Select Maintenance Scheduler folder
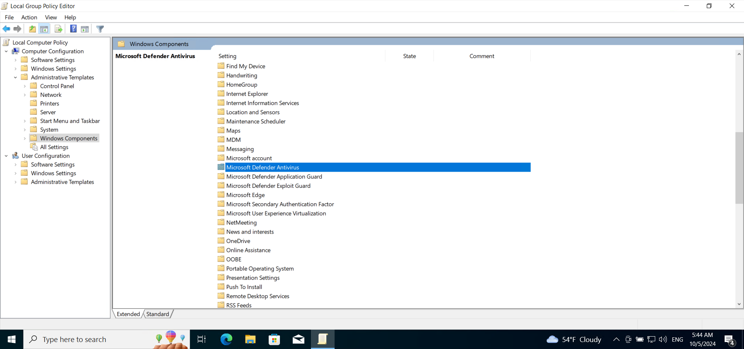Viewport: 744px width, 349px height. tap(256, 122)
